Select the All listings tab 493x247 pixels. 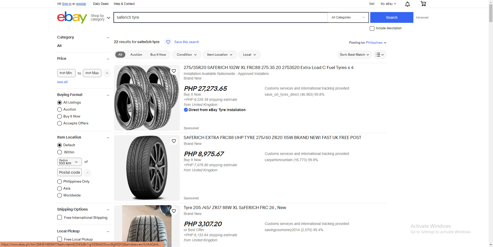[x=120, y=55]
